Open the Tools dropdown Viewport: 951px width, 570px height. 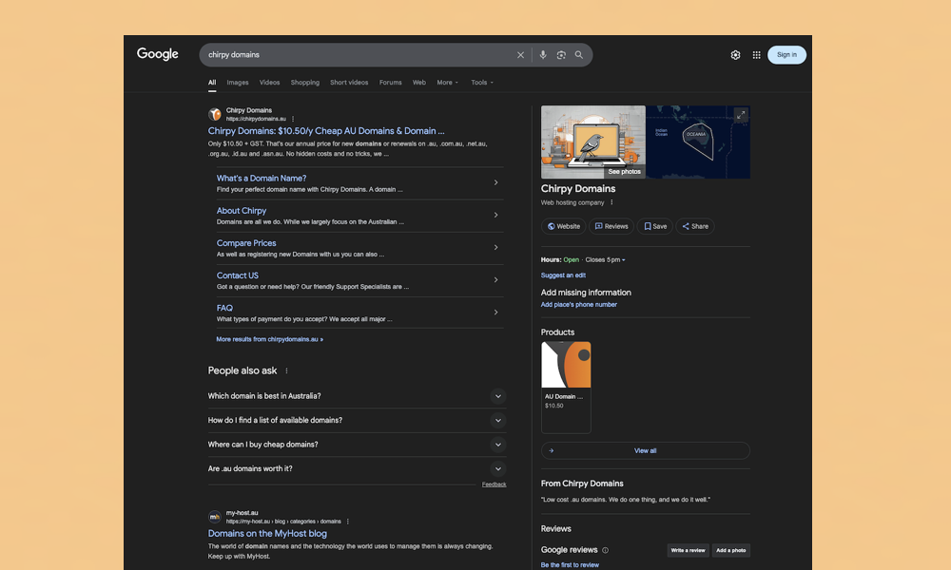[x=482, y=83]
